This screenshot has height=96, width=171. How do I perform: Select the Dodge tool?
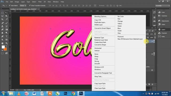pos(6,33)
